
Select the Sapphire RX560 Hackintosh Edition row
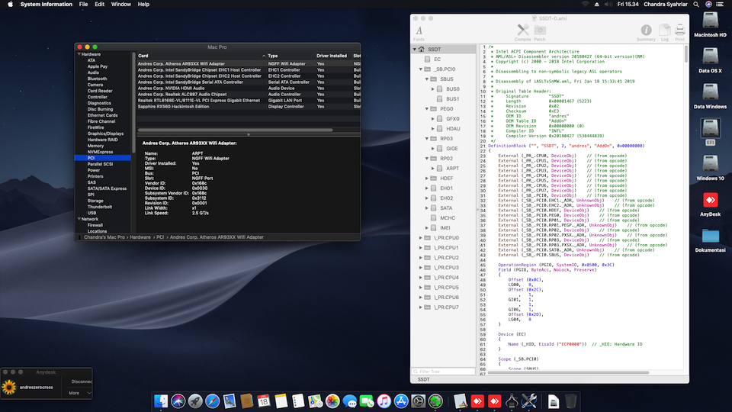click(x=249, y=107)
